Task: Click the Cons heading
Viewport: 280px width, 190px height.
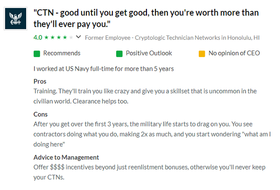Action: coord(41,114)
